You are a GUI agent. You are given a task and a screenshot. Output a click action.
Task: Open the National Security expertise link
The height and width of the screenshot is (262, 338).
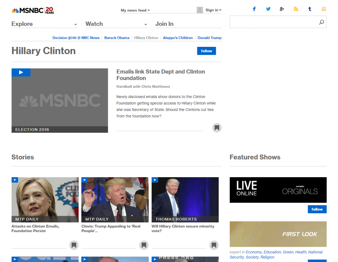coord(276,255)
